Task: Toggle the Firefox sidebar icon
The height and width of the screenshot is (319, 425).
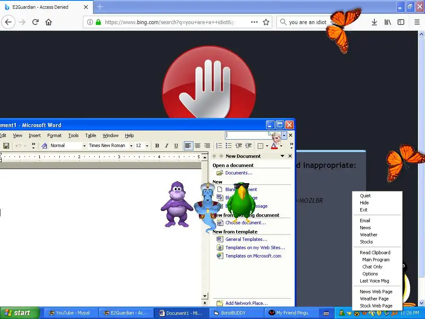Action: click(x=401, y=22)
